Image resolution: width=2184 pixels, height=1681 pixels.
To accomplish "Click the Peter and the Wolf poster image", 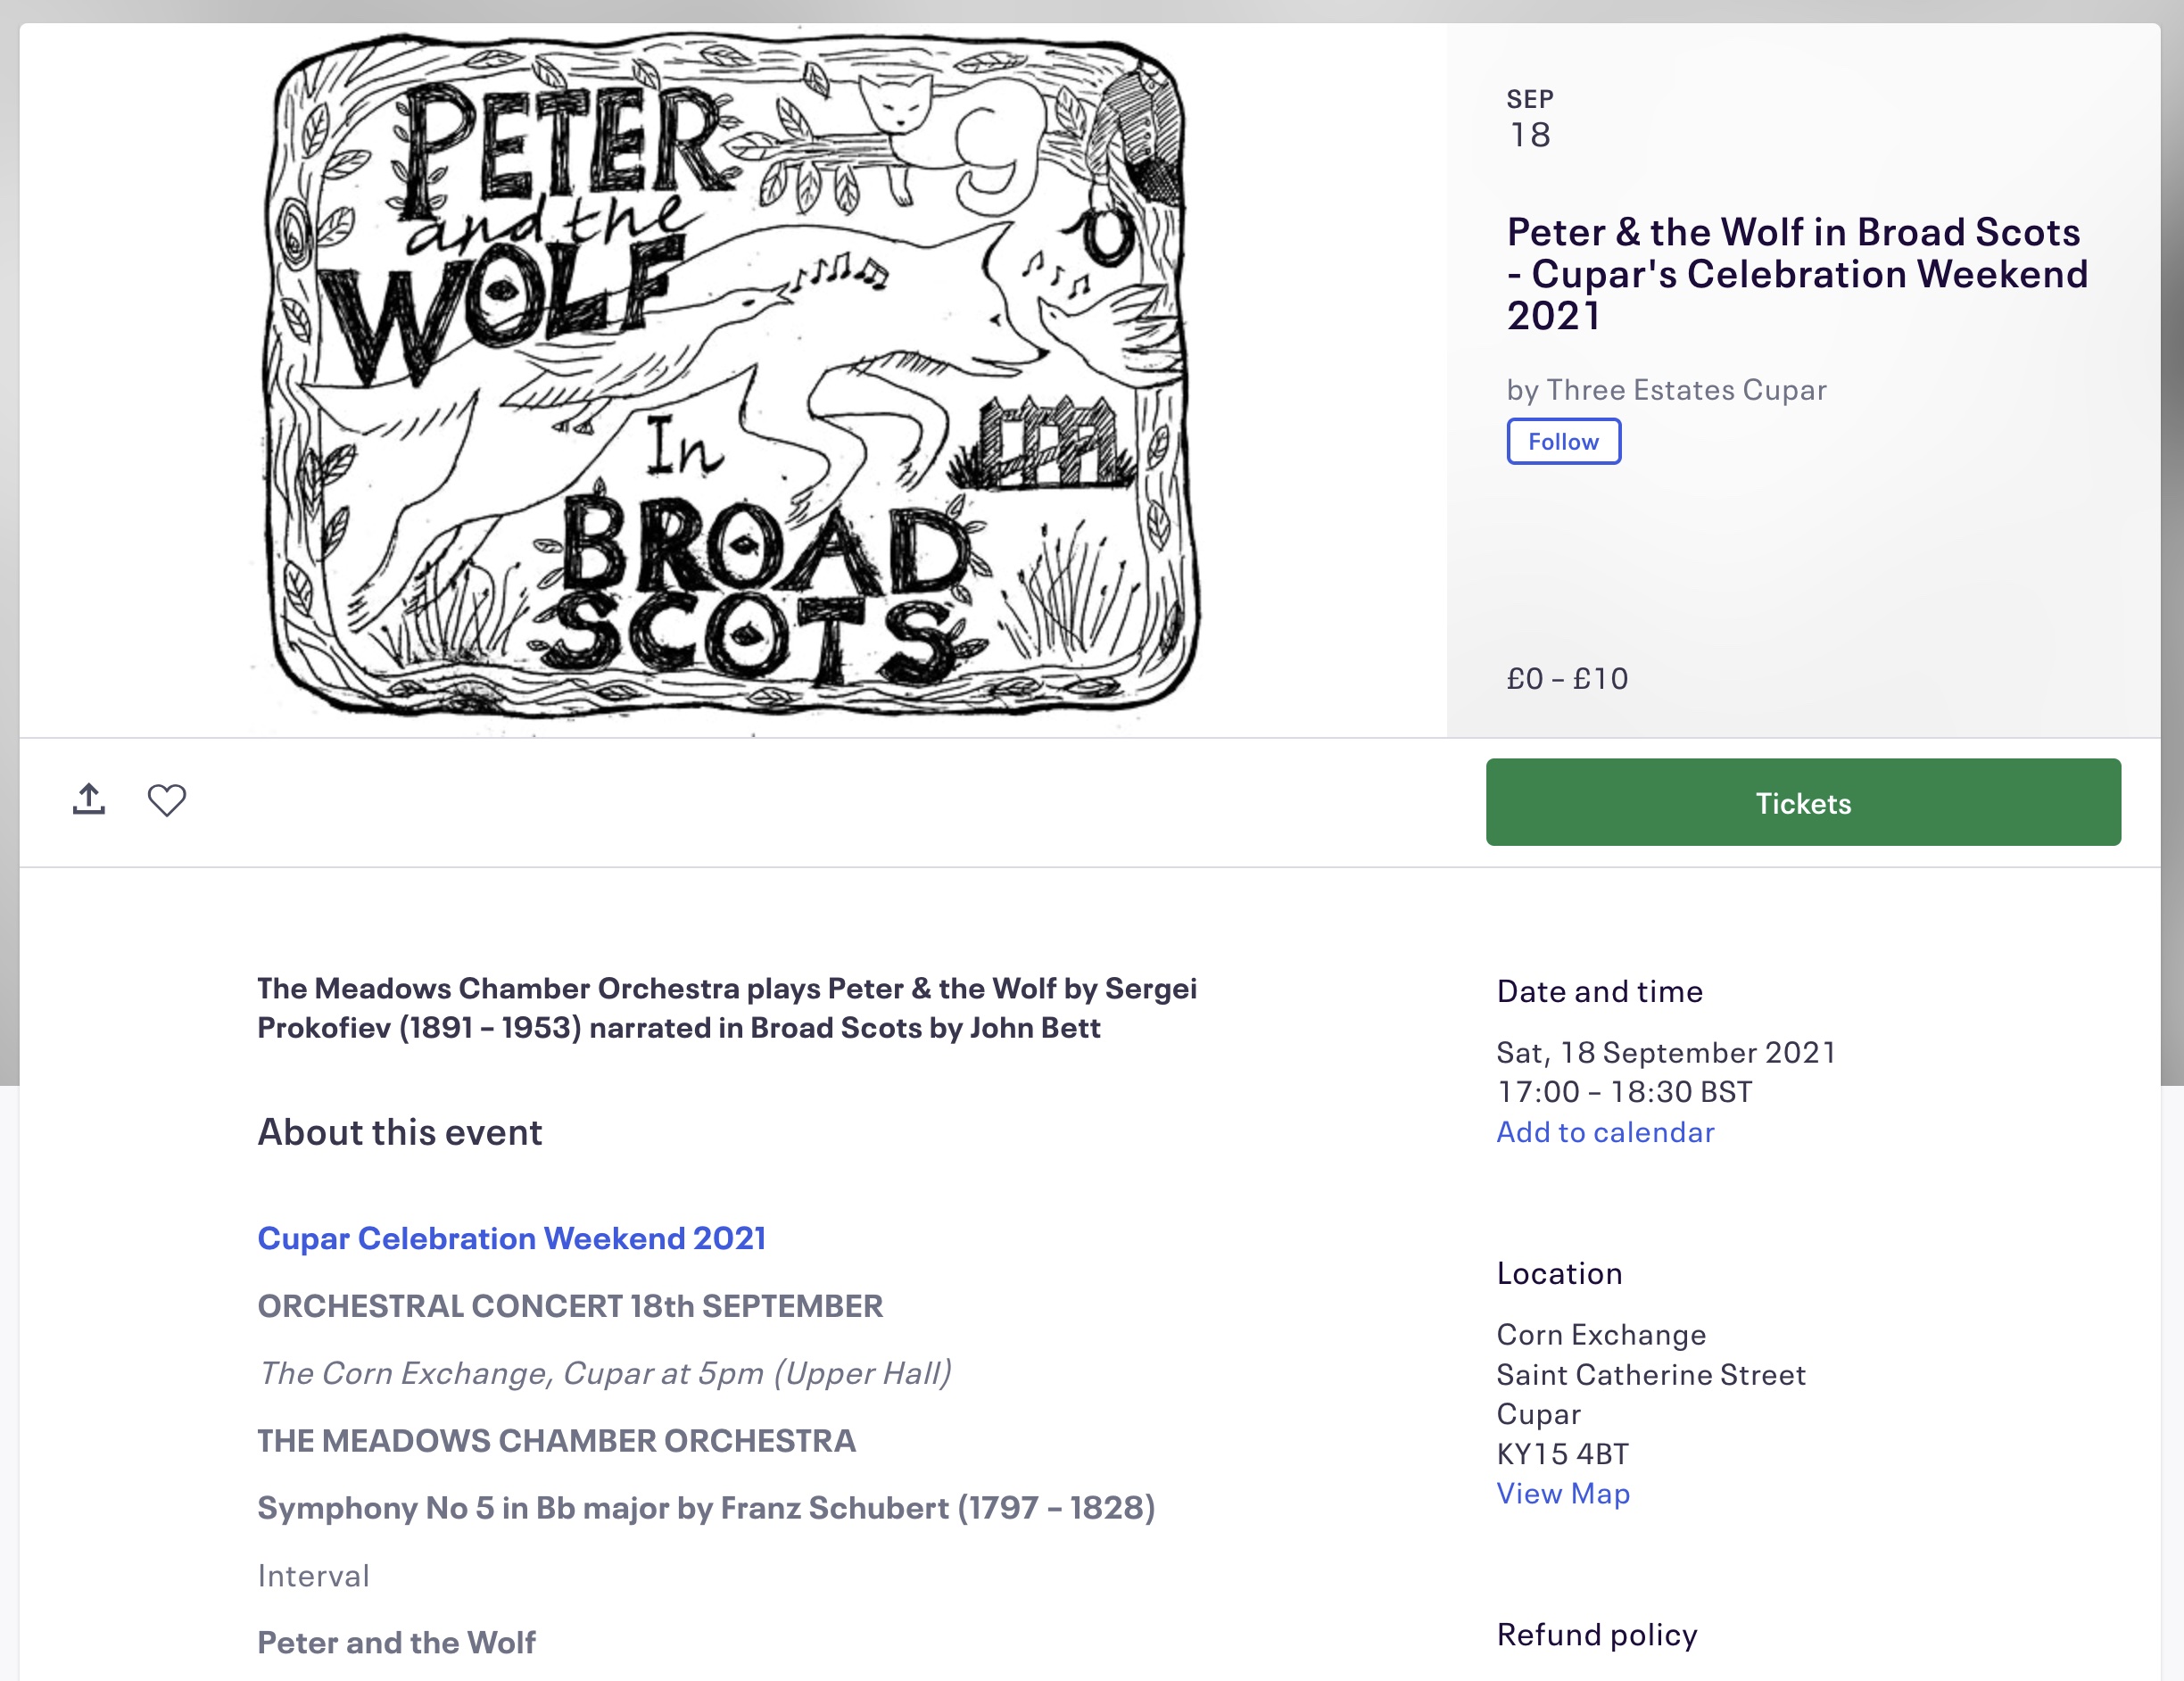I will (x=732, y=378).
